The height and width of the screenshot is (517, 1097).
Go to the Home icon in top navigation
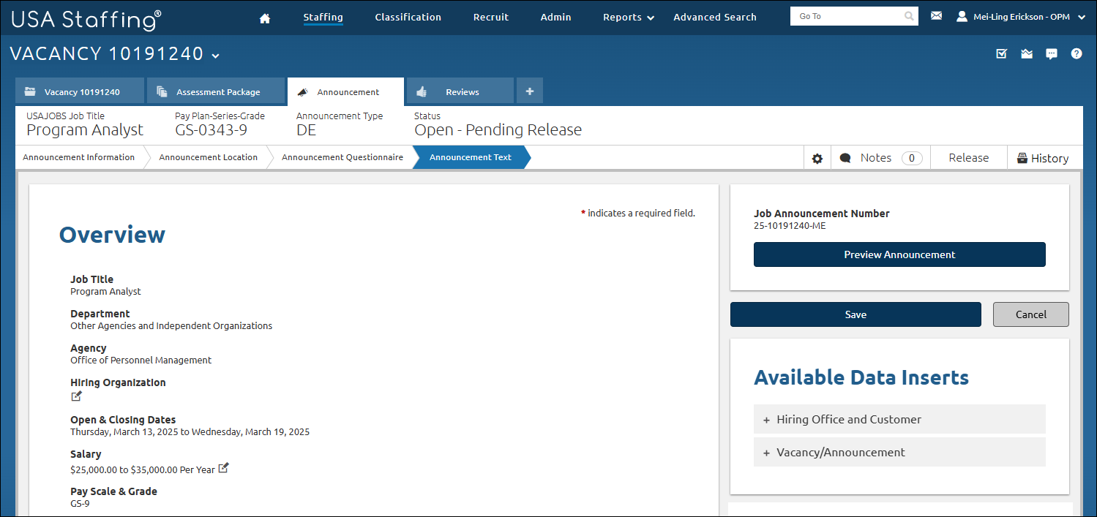pyautogui.click(x=265, y=18)
